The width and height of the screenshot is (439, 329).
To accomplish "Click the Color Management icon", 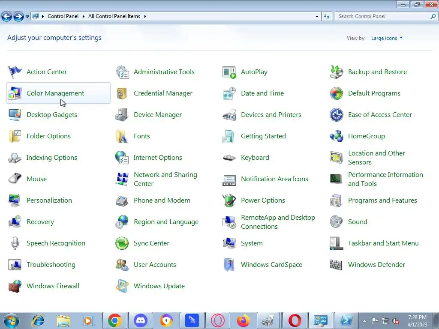I will pyautogui.click(x=15, y=93).
